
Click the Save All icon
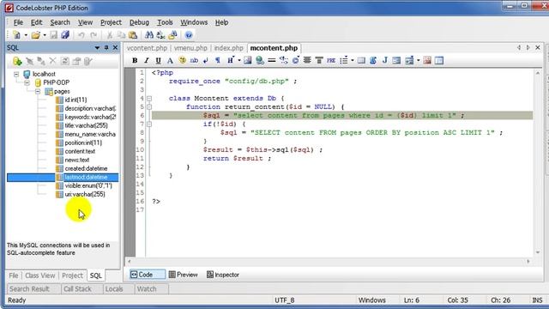click(x=65, y=34)
